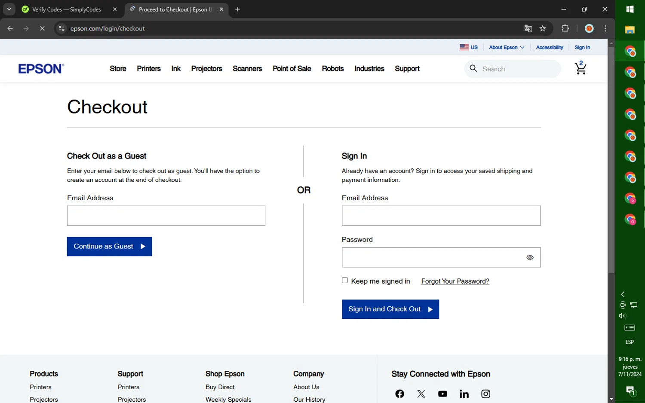Open Scanners menu

[x=247, y=69]
